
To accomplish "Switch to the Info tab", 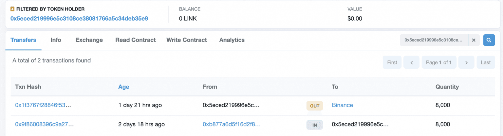I will click(x=56, y=40).
